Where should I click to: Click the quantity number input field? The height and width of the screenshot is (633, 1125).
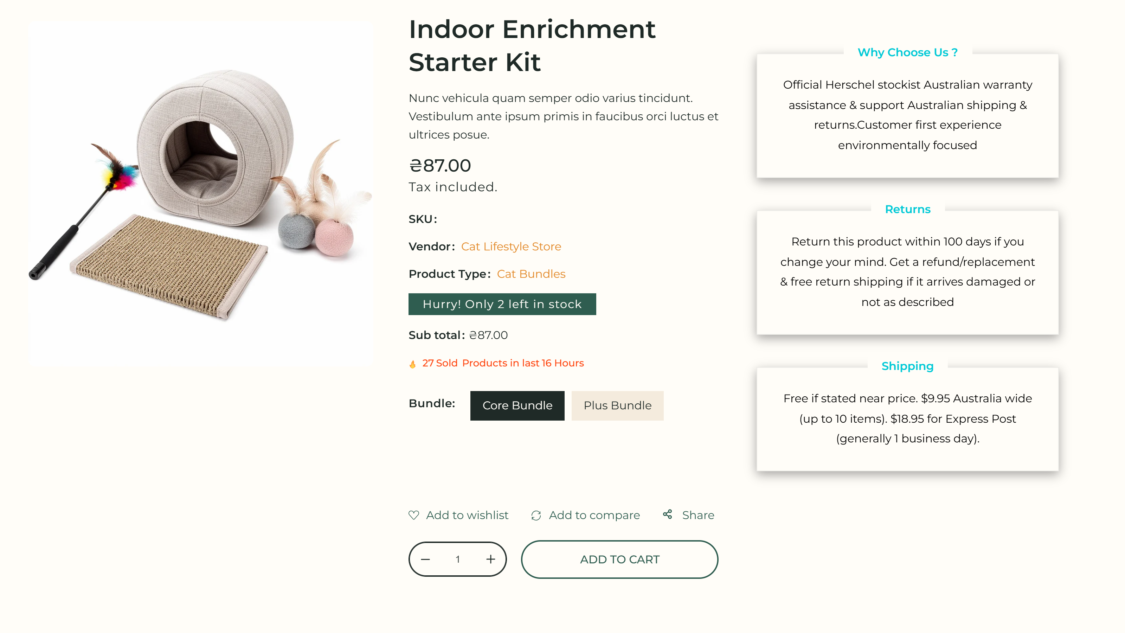(x=458, y=559)
